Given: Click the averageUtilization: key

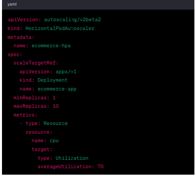Looking at the screenshot, I should tap(66, 167).
